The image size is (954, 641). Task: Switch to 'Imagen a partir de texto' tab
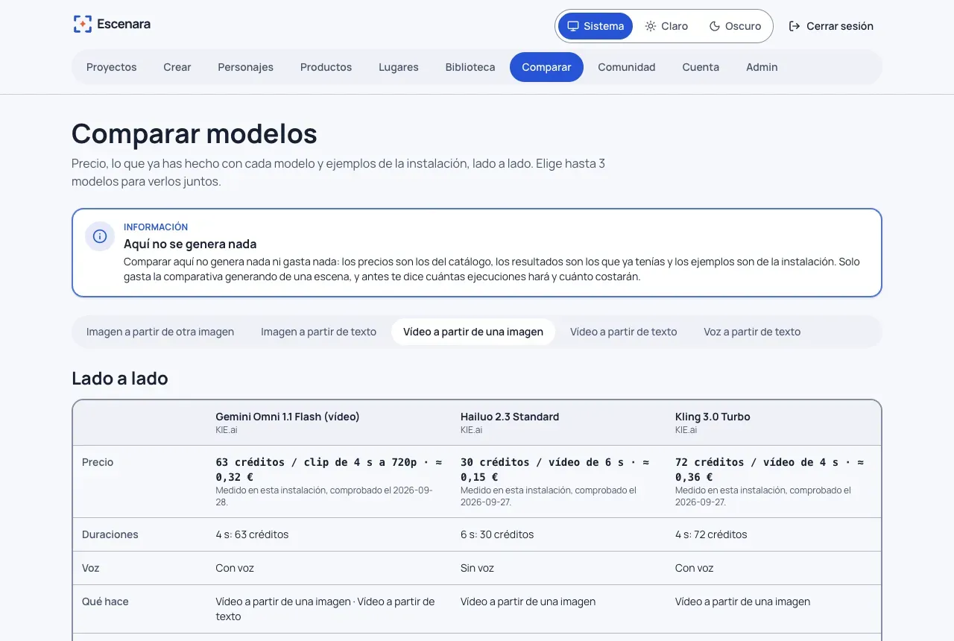pos(318,332)
